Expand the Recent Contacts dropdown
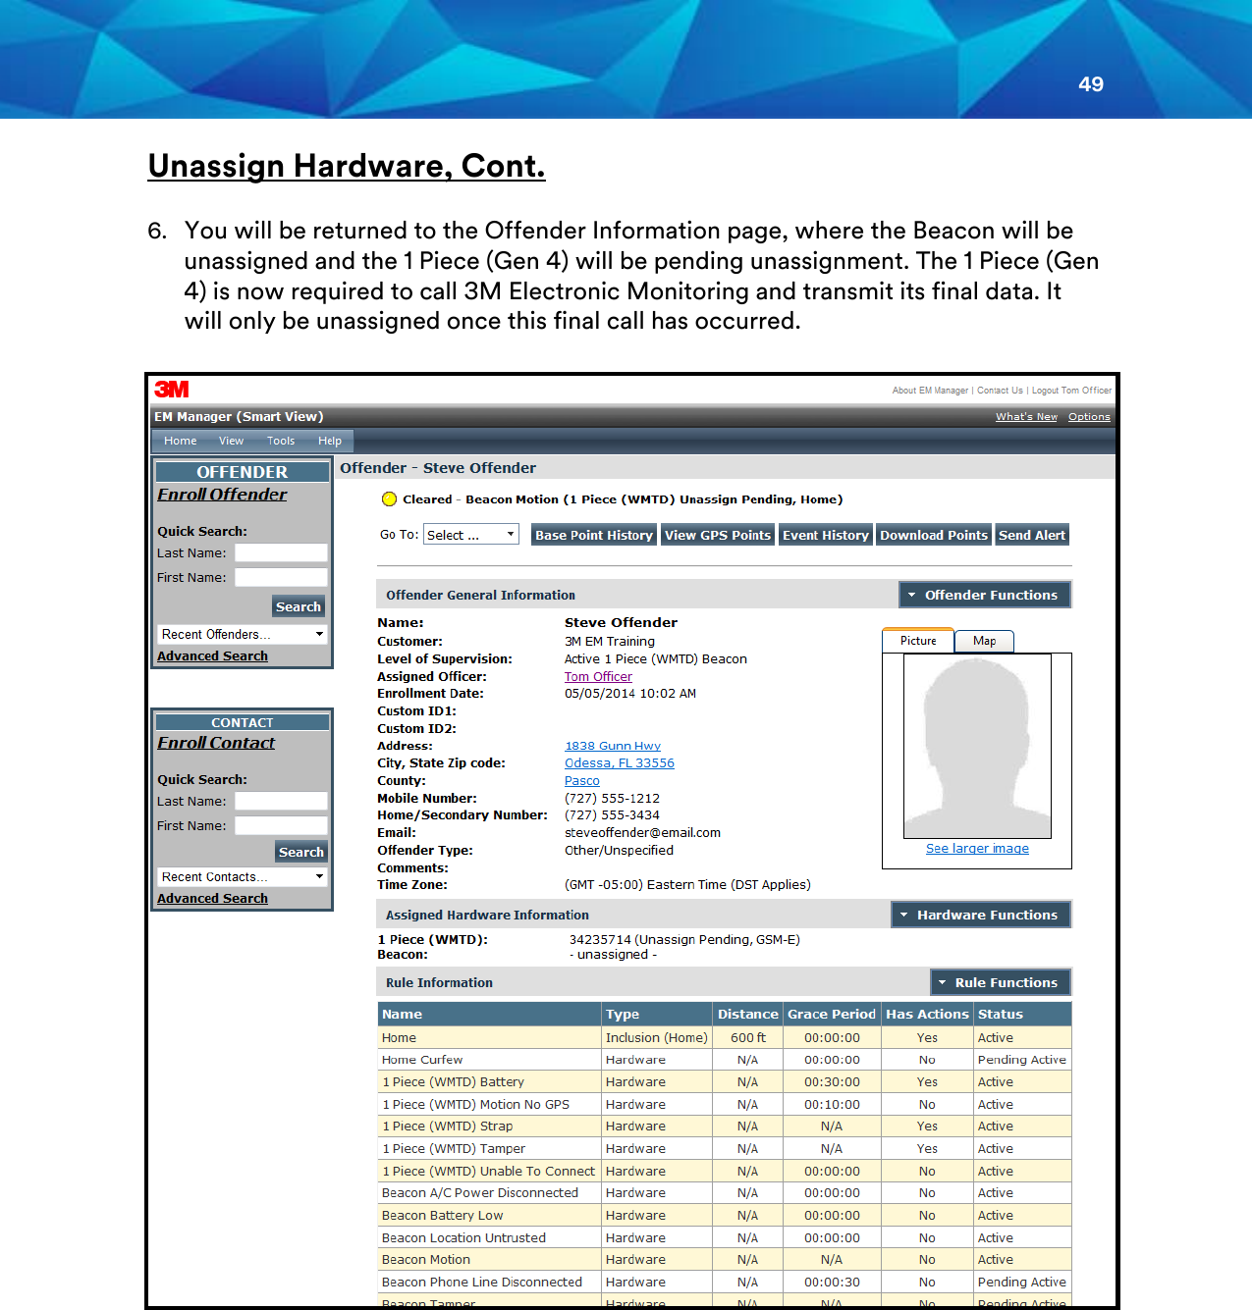Screen dimensions: 1252x1310 tap(243, 877)
